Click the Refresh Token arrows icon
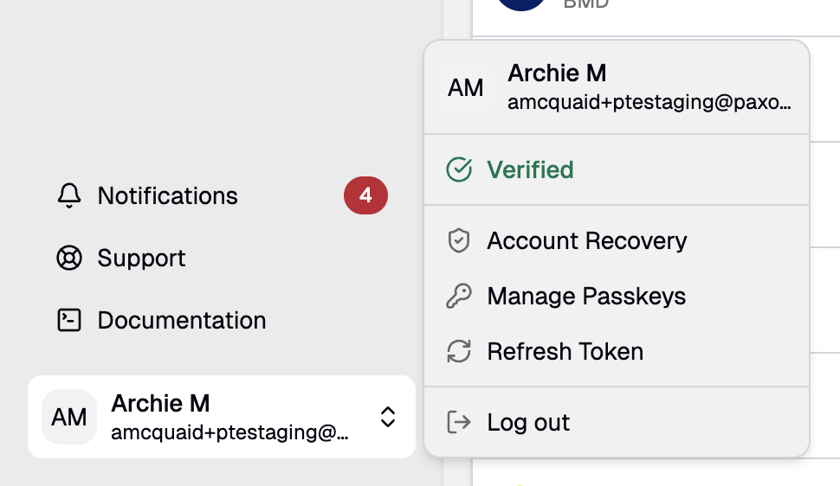 point(459,351)
